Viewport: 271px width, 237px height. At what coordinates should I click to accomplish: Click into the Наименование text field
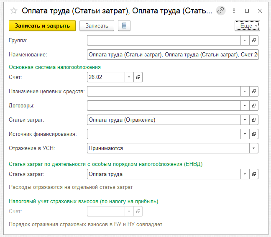pyautogui.click(x=173, y=55)
